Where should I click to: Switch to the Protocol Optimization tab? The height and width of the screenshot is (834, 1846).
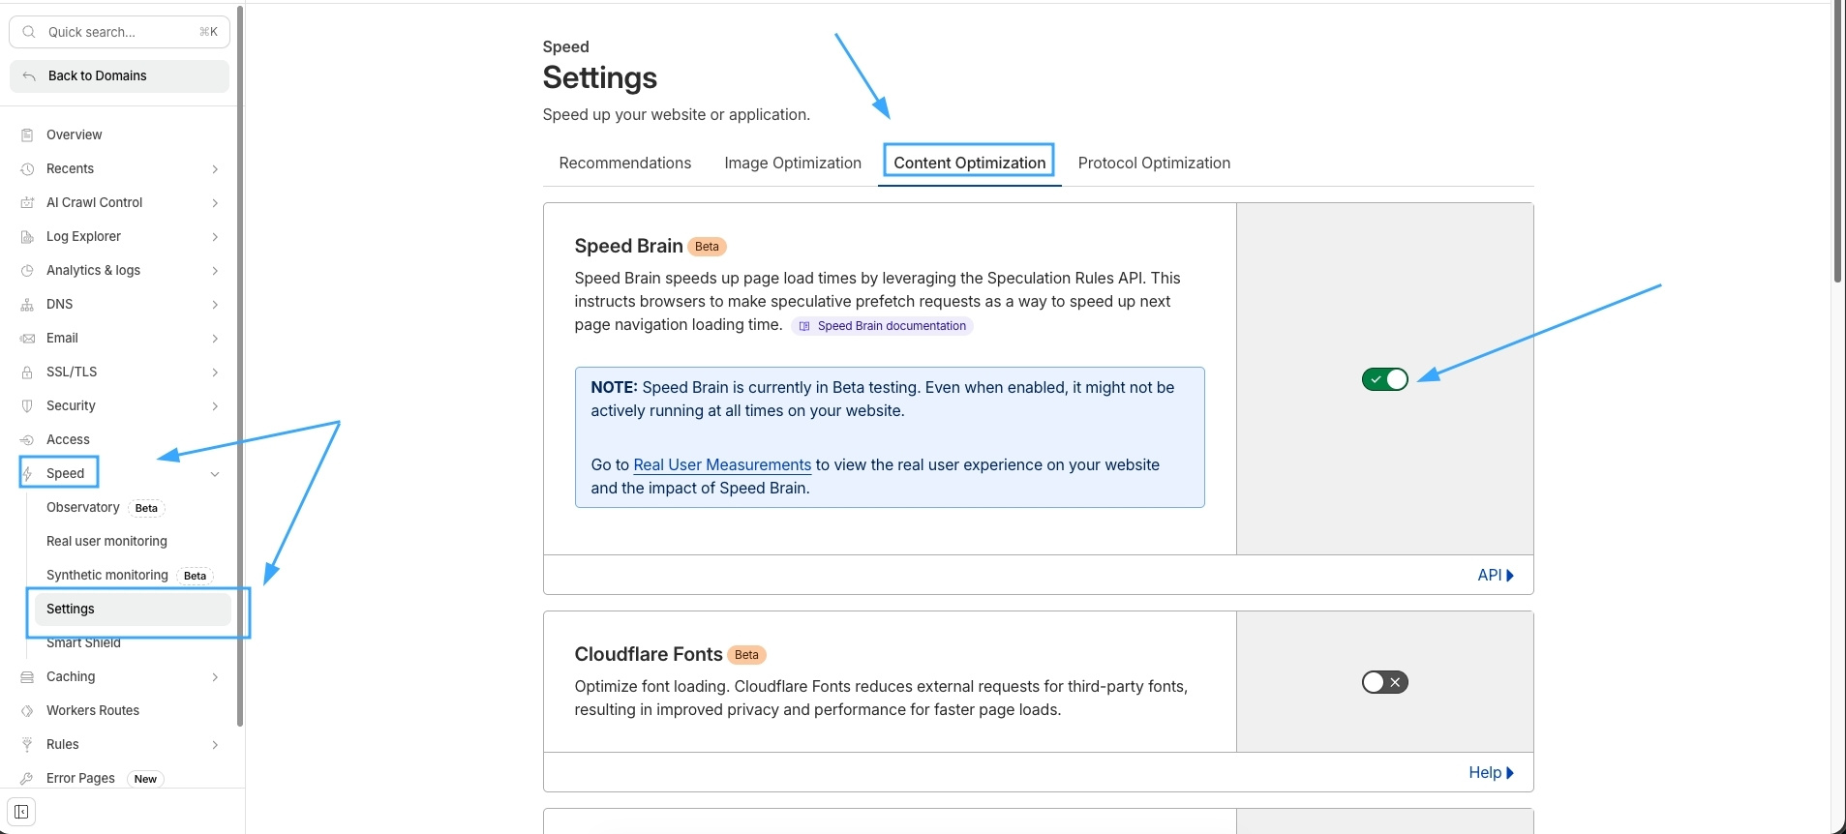click(x=1154, y=164)
